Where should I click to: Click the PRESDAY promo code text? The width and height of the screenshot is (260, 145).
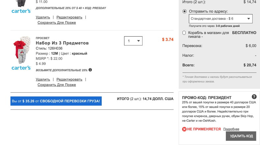point(99,8)
